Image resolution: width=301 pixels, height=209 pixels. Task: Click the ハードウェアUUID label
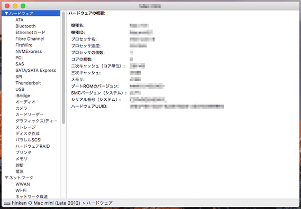click(x=89, y=106)
